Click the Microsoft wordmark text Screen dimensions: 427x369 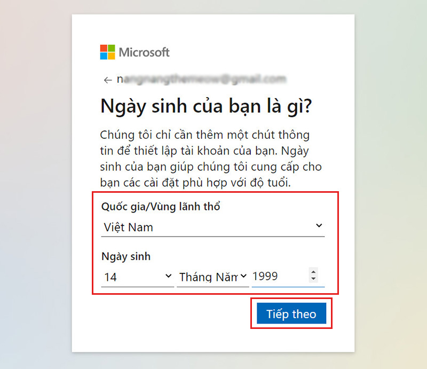pos(144,52)
